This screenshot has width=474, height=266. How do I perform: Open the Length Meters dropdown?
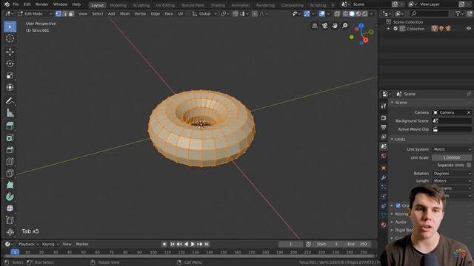click(x=452, y=181)
